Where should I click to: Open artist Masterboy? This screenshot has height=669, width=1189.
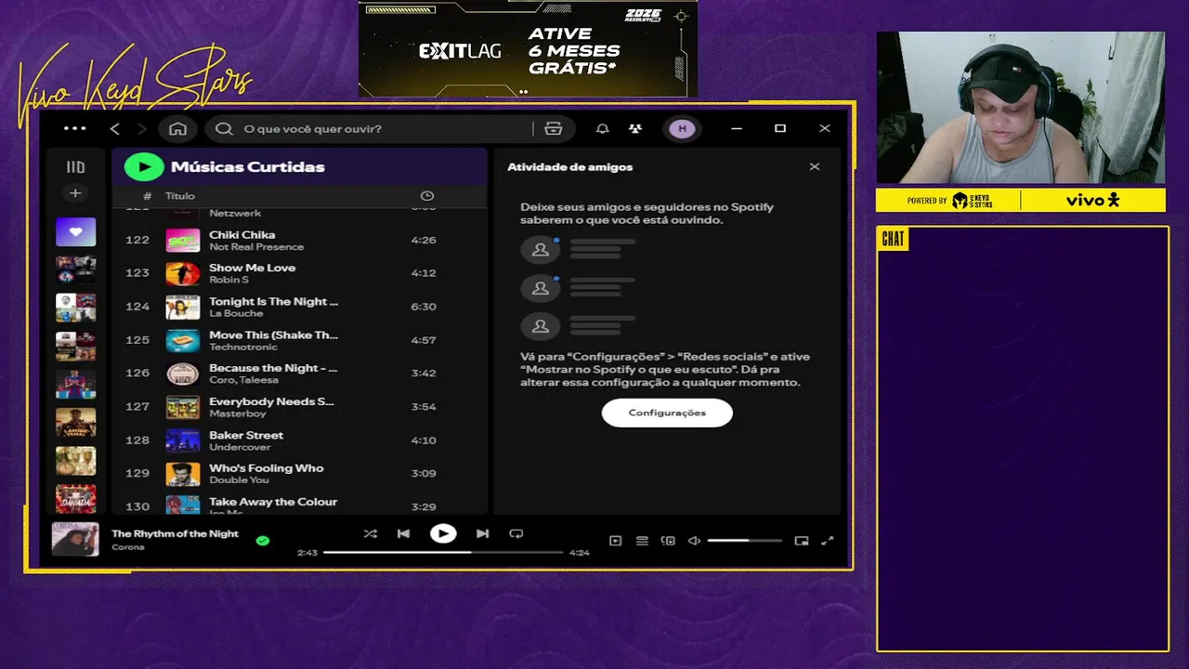236,413
